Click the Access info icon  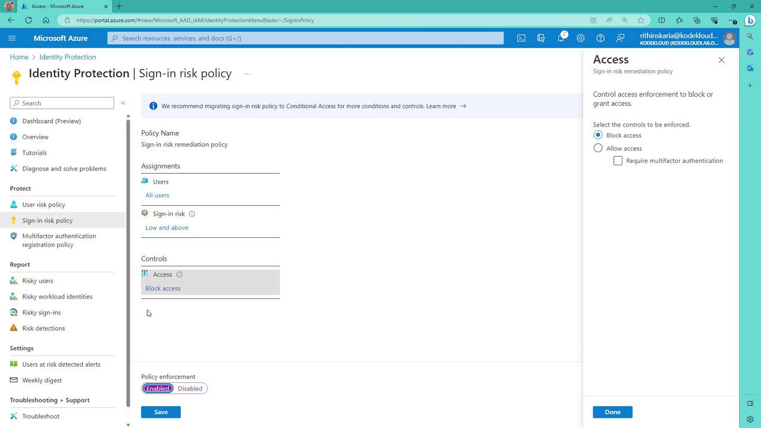(x=179, y=275)
